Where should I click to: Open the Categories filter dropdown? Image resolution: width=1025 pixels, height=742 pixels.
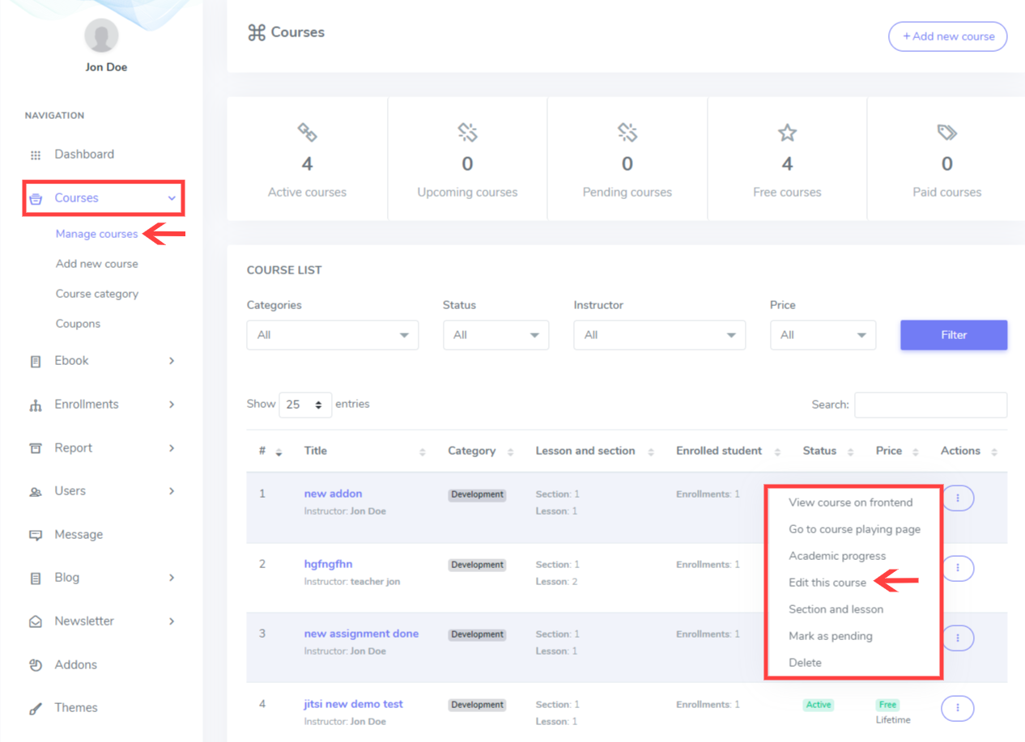pos(332,335)
